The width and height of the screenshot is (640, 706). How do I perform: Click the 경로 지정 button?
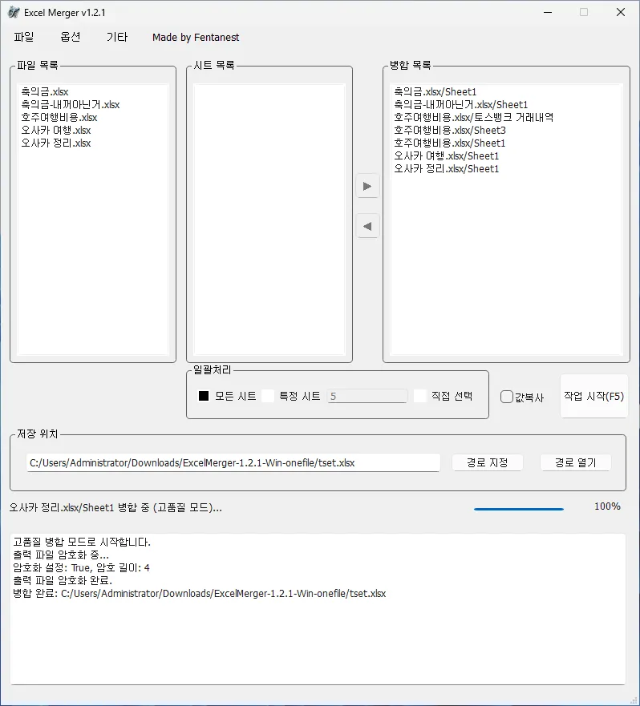pos(487,462)
